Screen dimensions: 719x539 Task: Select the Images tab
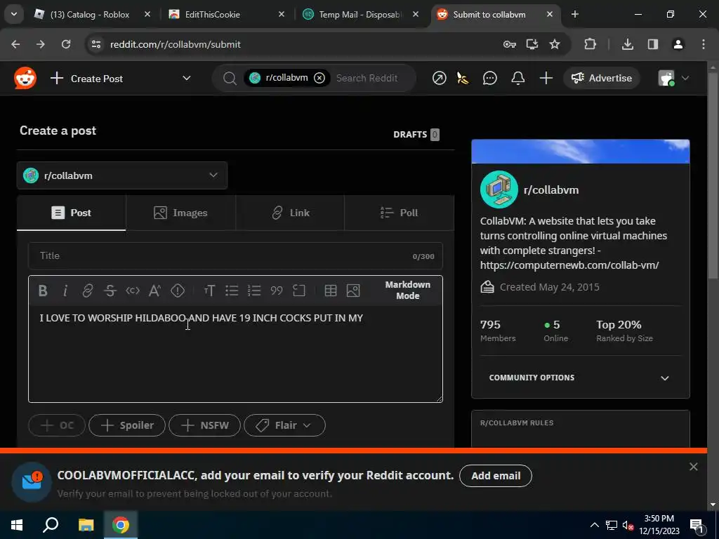180,213
